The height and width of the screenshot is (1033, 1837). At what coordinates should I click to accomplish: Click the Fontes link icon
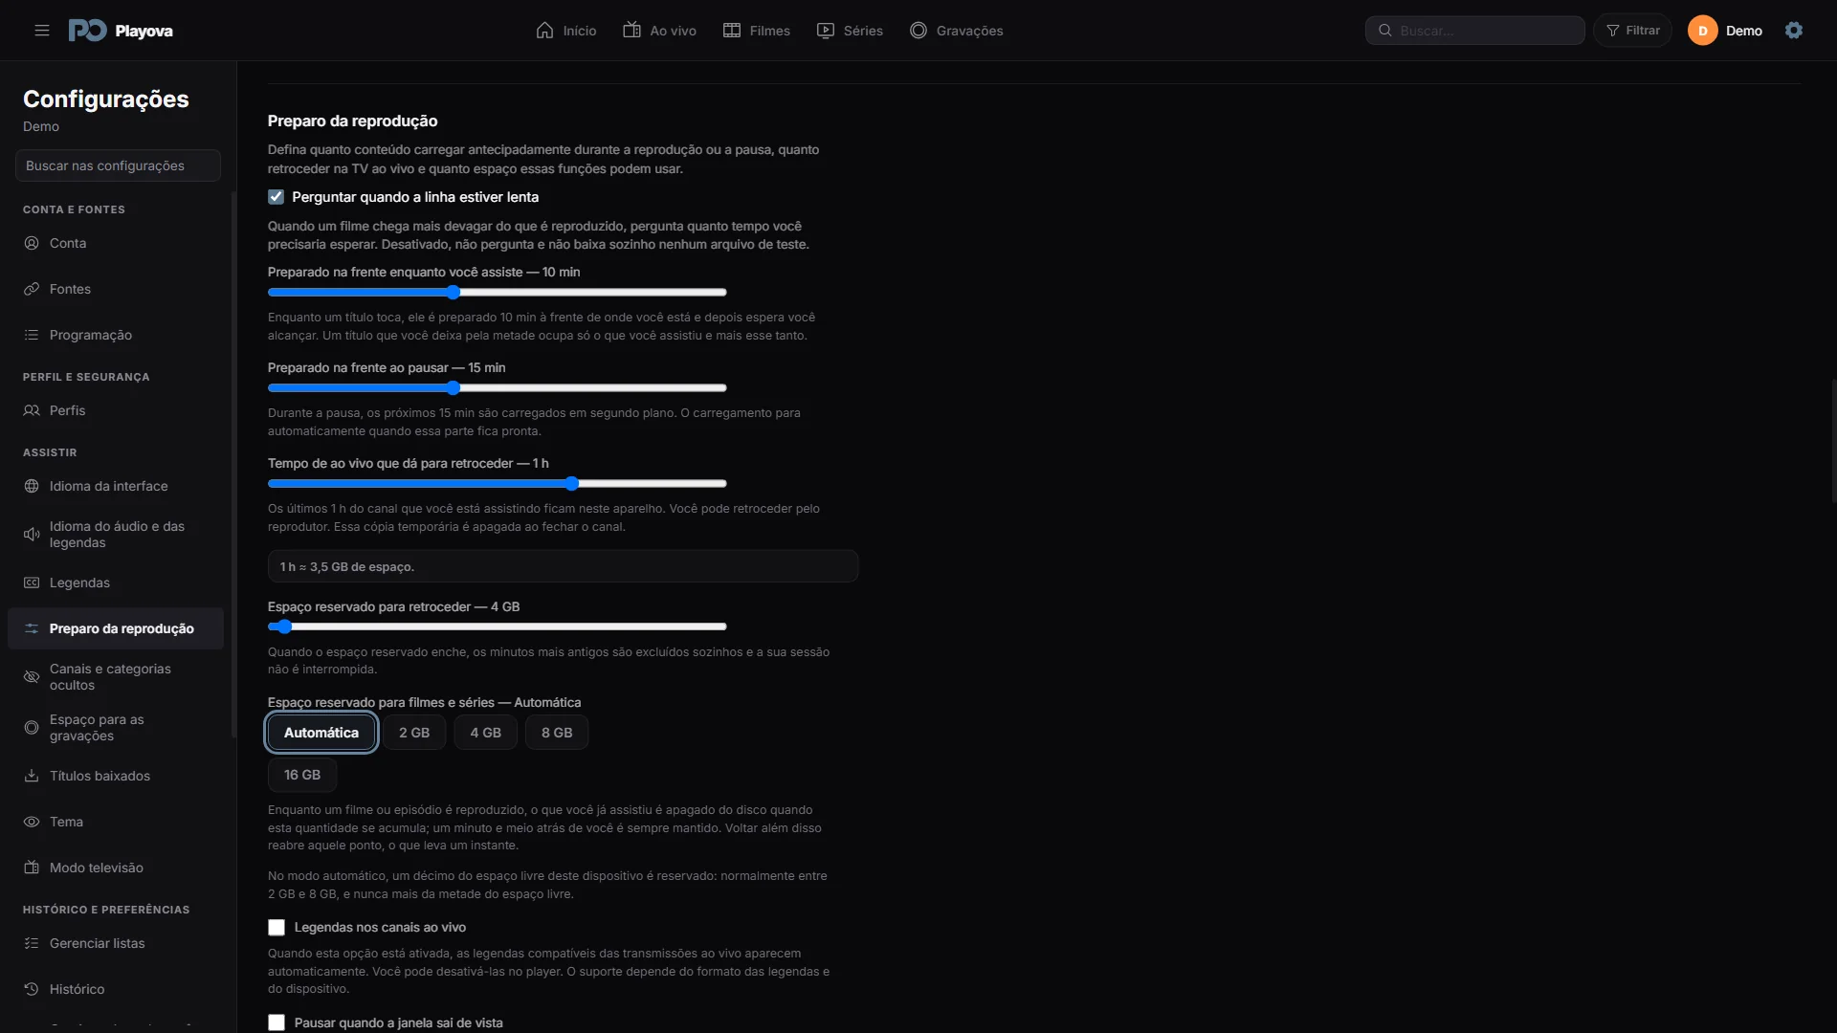[32, 289]
